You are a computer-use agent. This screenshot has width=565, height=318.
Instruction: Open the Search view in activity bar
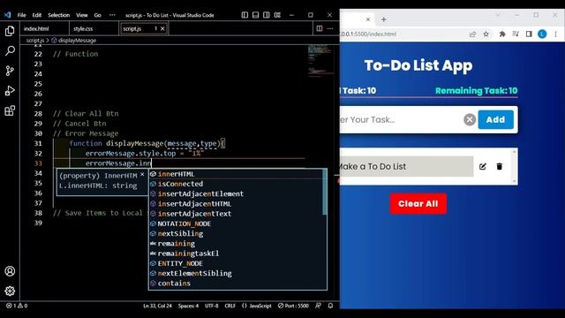(x=10, y=51)
